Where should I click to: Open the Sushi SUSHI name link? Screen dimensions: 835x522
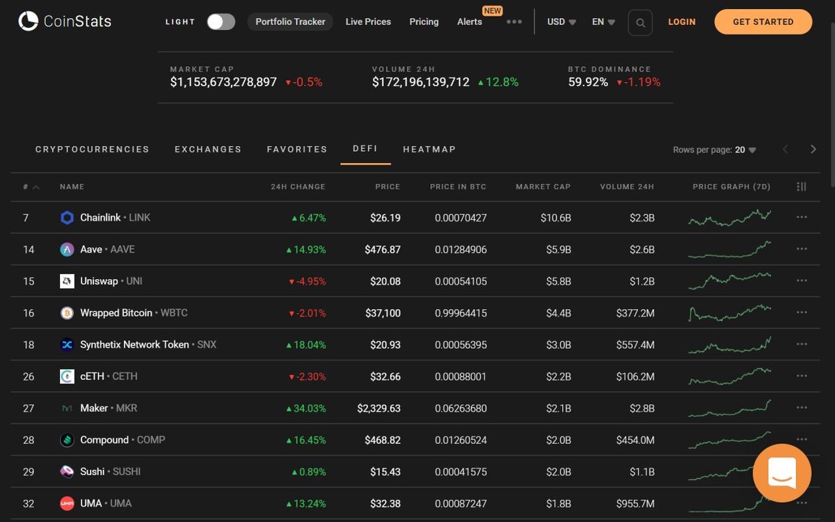pos(111,472)
